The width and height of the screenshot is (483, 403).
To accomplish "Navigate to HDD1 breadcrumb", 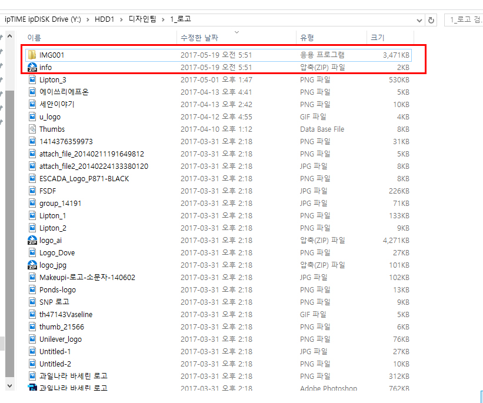I will point(104,19).
